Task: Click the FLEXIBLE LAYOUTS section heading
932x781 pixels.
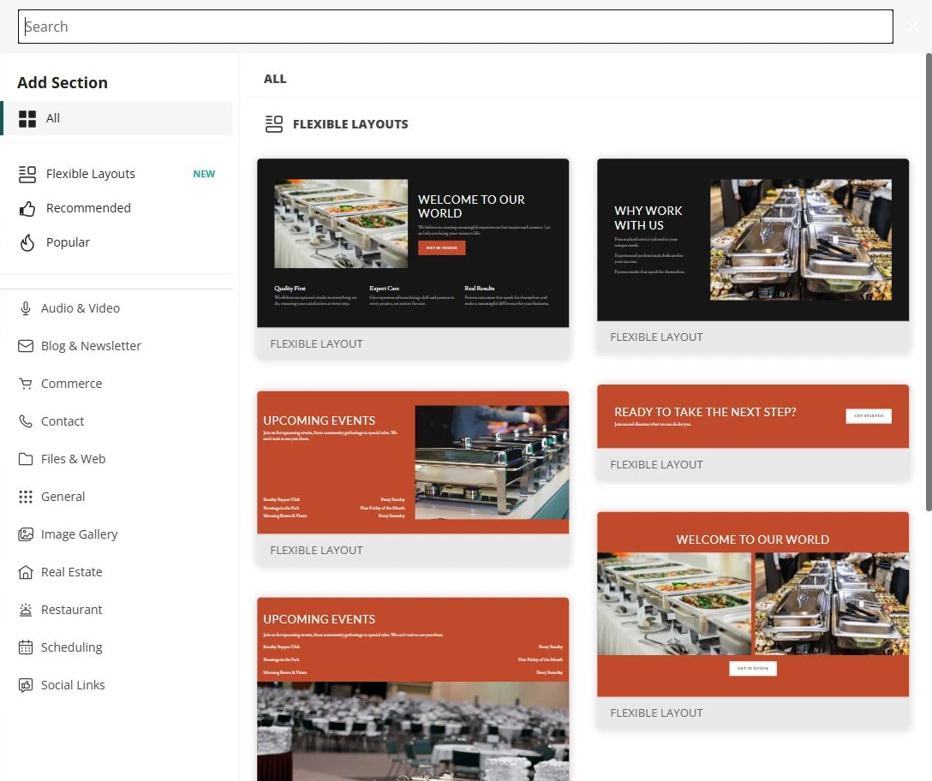Action: point(350,124)
